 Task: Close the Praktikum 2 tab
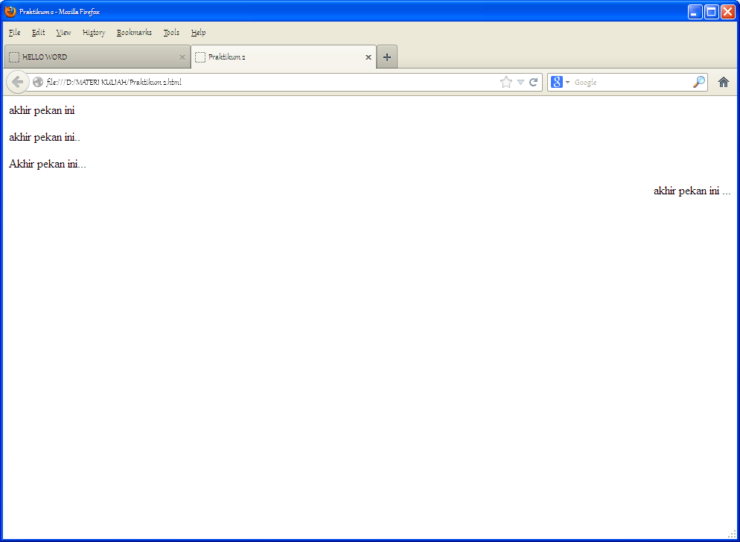point(369,57)
